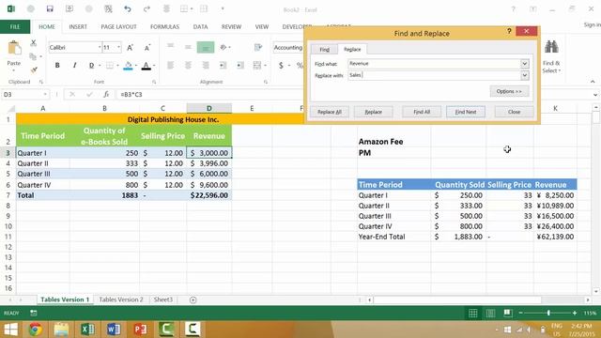Toggle Bold formatting

coord(57,66)
